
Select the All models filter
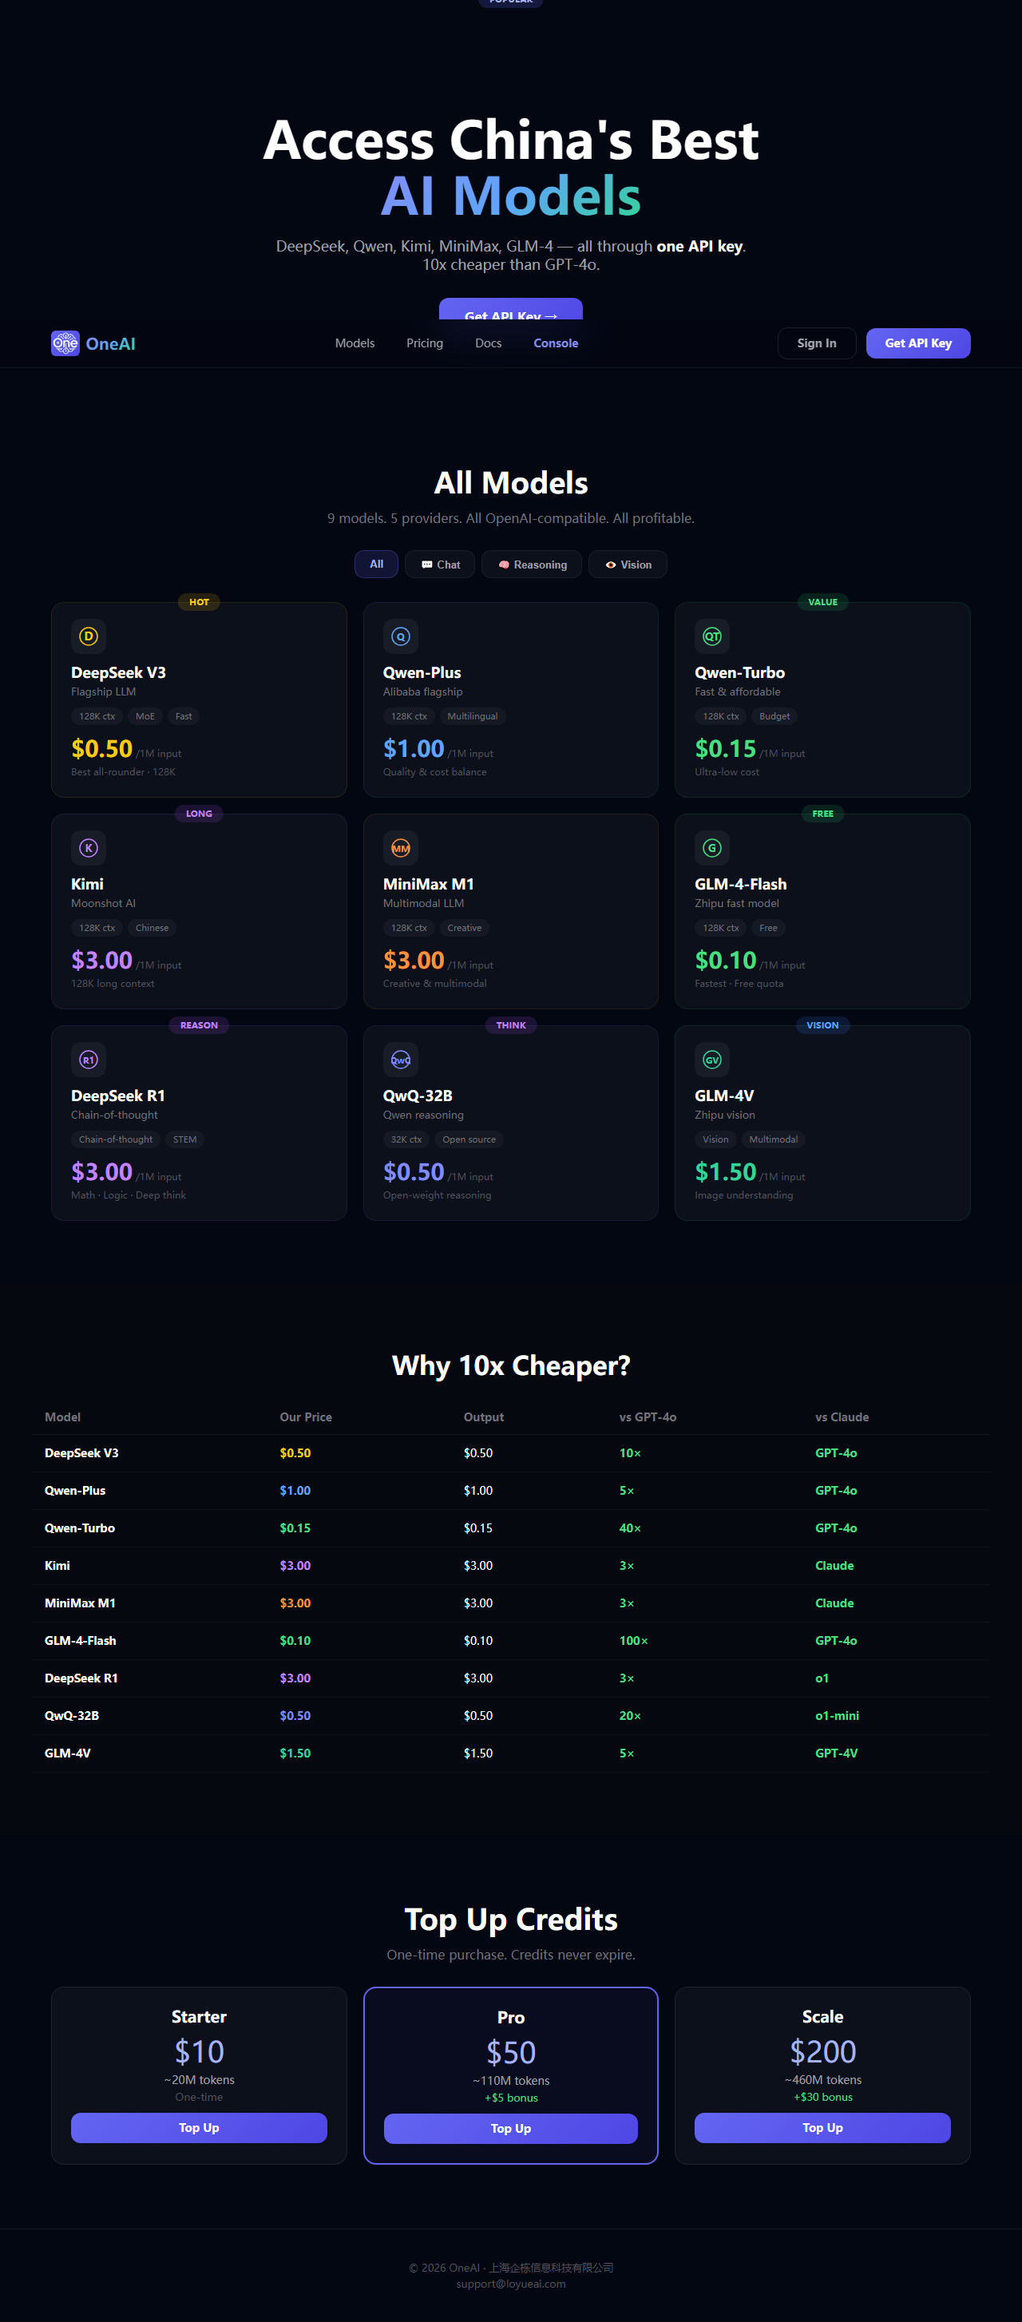pyautogui.click(x=377, y=565)
